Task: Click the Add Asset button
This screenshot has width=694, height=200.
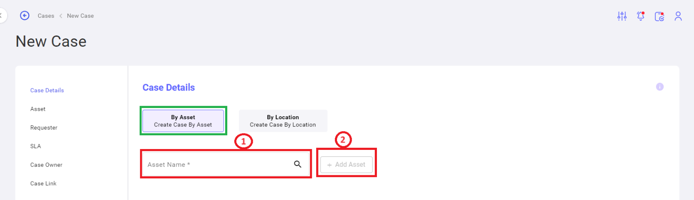Action: click(347, 165)
